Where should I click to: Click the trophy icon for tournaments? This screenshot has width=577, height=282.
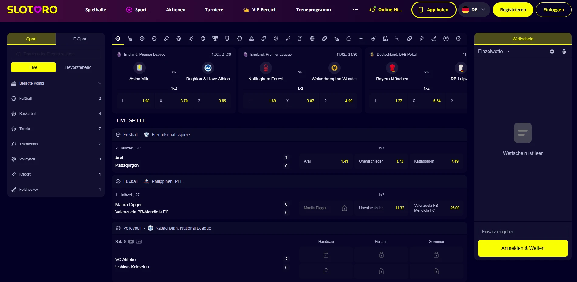click(x=215, y=39)
